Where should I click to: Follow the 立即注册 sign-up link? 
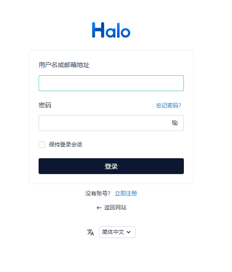point(126,194)
